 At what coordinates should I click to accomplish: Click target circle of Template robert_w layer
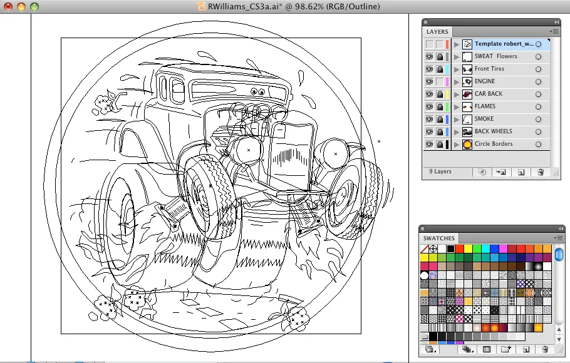[x=539, y=44]
